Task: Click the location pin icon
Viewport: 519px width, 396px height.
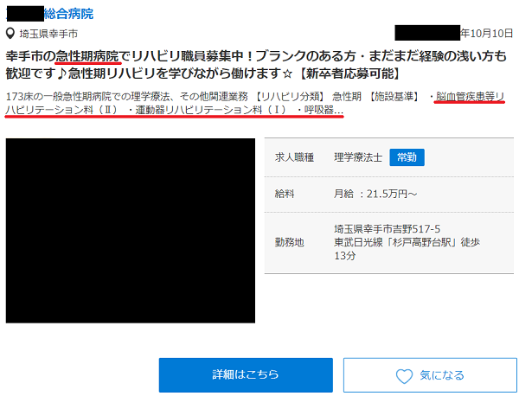Action: pyautogui.click(x=10, y=34)
